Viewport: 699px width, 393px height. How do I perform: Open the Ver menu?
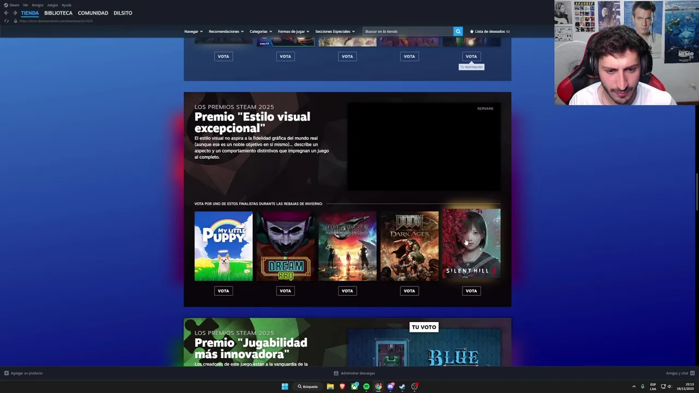click(26, 5)
